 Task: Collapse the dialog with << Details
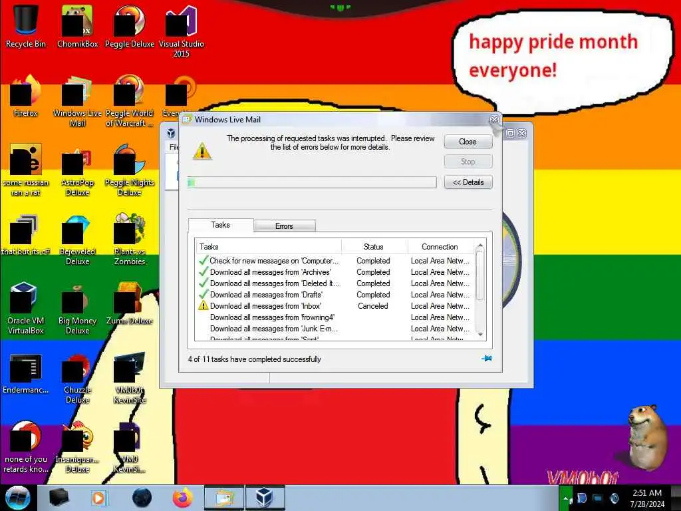pyautogui.click(x=468, y=182)
